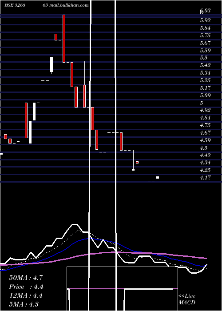Click the small red candle near 5.75
The image size is (222, 311).
[x=56, y=37]
